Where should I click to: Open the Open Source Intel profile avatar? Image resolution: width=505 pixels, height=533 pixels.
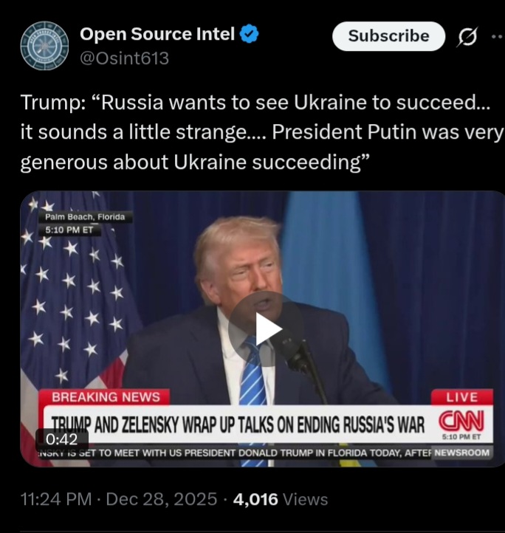tap(44, 46)
